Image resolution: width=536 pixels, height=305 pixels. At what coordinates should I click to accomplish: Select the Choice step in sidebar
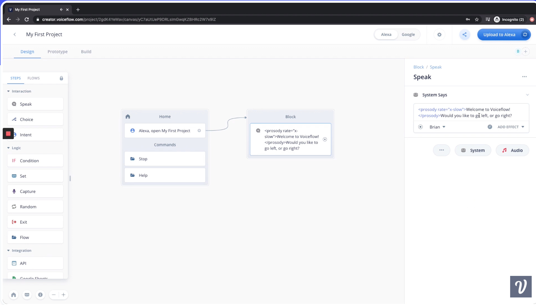[35, 119]
